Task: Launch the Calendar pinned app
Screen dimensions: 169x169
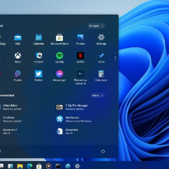Action: tap(38, 39)
